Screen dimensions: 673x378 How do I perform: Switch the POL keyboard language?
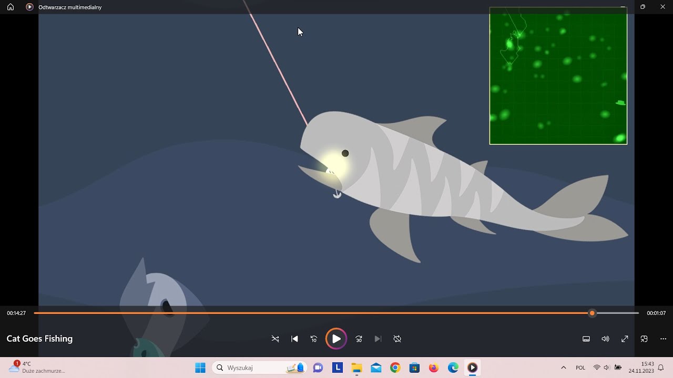coord(580,367)
